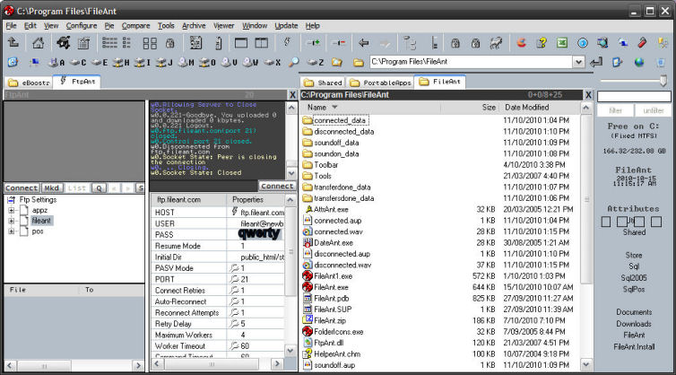The height and width of the screenshot is (375, 676).
Task: Click the back arrow toolbar icon
Action: click(x=364, y=43)
